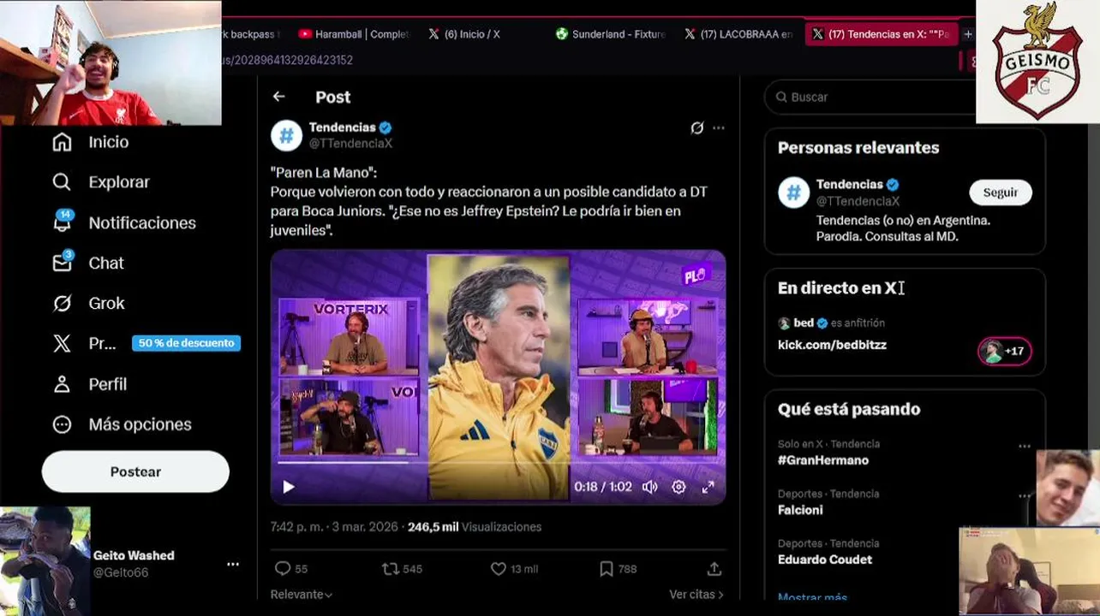Click the video thumbnail center image
This screenshot has width=1100, height=616.
click(498, 376)
